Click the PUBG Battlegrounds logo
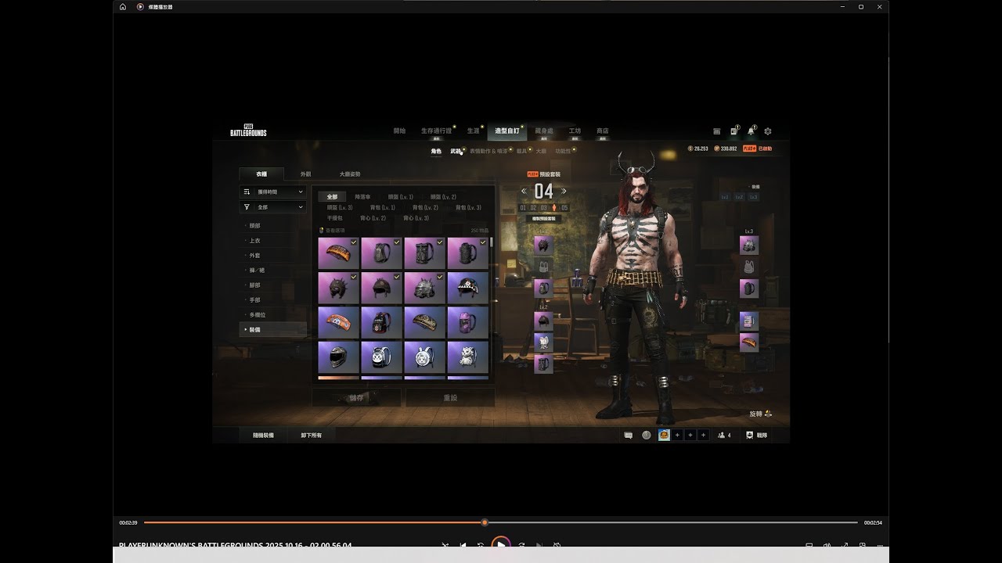Viewport: 1002px width, 563px height. (248, 131)
